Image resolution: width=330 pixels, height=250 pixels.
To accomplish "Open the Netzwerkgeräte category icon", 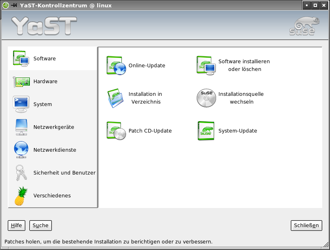I will [21, 127].
